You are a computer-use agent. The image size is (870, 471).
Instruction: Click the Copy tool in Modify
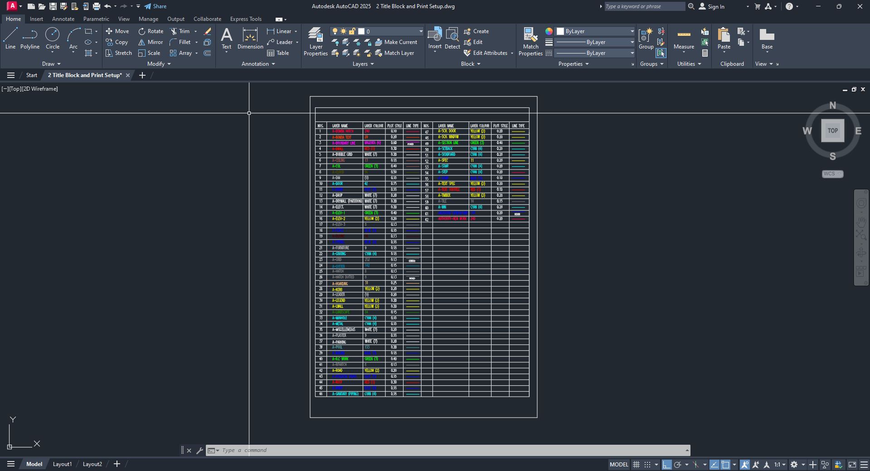click(x=117, y=42)
